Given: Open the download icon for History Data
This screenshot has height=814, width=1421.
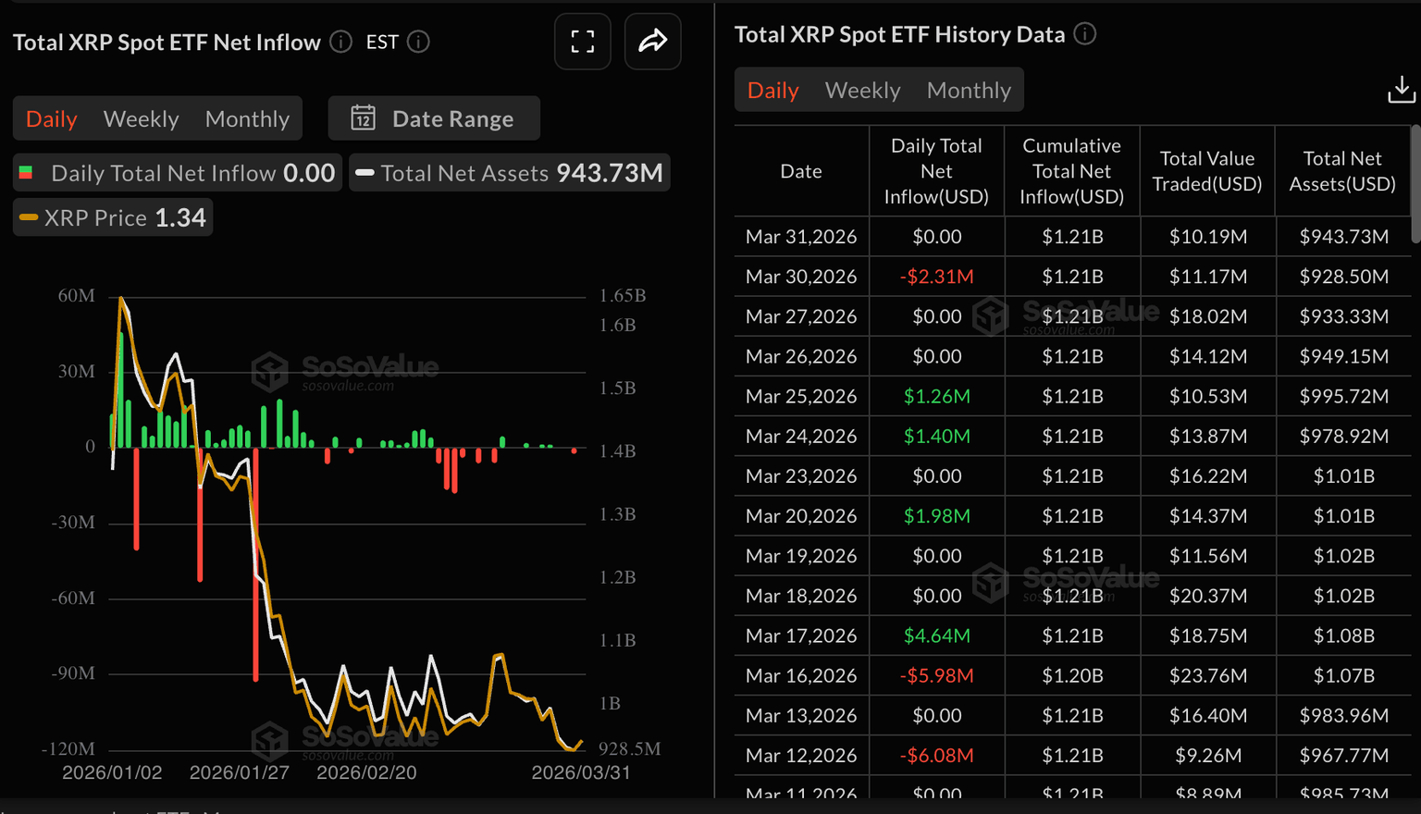Looking at the screenshot, I should [1401, 90].
